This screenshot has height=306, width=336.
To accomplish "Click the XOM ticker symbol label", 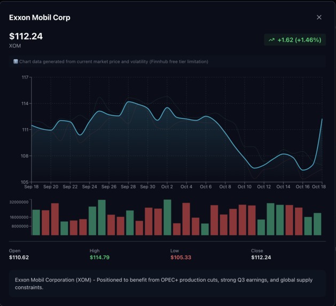I will pyautogui.click(x=15, y=46).
